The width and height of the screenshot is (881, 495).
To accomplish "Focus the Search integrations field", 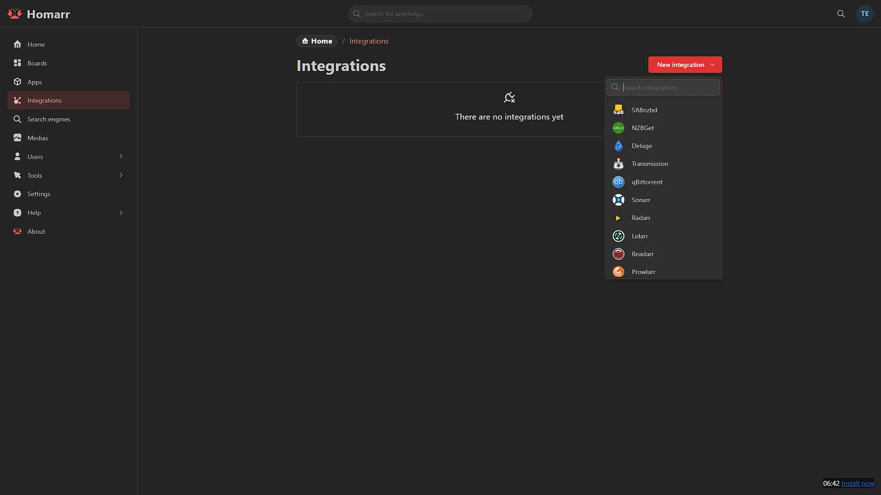I will 664,87.
